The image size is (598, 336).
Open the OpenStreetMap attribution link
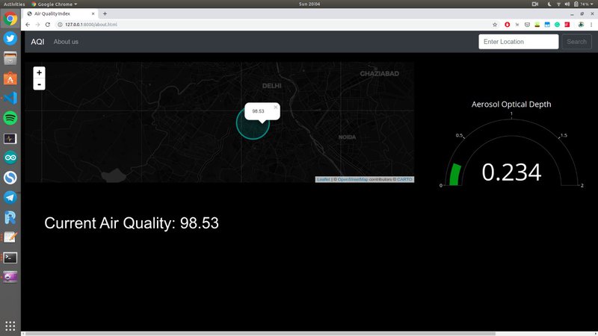pyautogui.click(x=352, y=179)
